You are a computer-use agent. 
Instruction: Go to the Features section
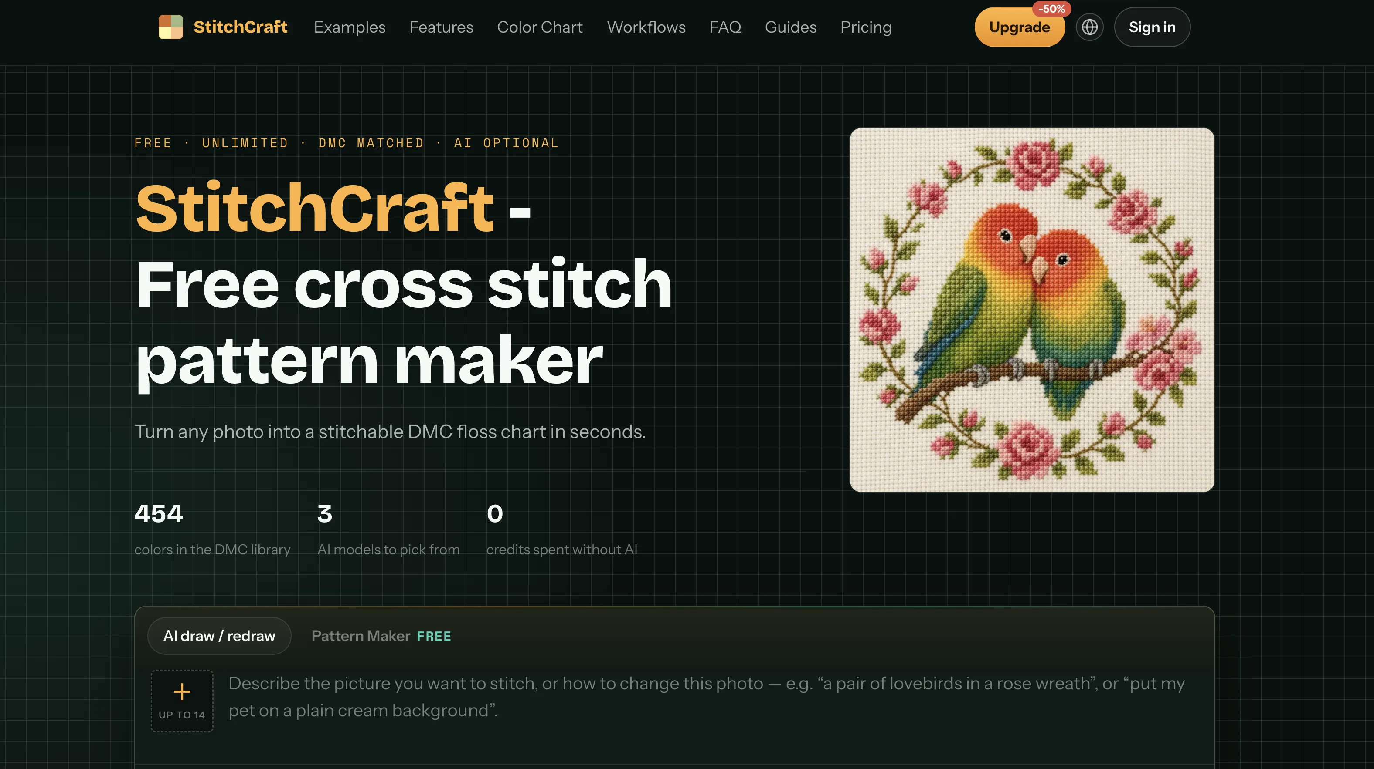click(441, 27)
